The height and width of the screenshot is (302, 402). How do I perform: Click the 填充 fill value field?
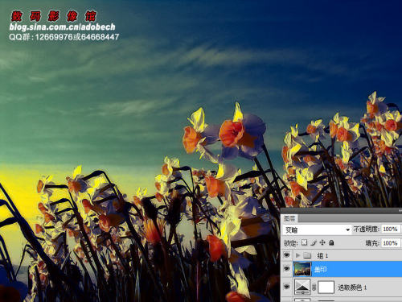tap(390, 243)
